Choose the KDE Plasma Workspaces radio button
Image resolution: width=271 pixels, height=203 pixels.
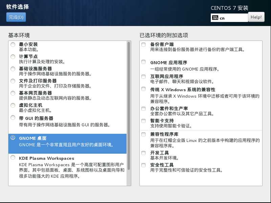coord(13,157)
